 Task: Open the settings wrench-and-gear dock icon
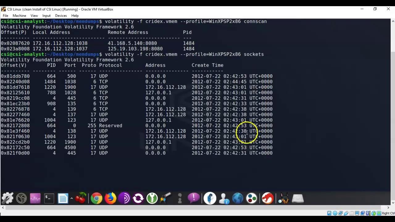pyautogui.click(x=7, y=198)
